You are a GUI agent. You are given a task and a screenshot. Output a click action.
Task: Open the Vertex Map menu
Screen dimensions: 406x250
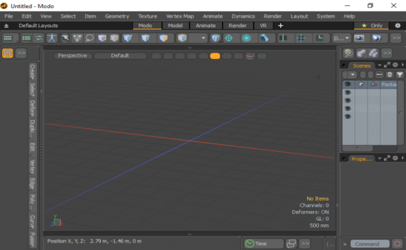tap(180, 17)
